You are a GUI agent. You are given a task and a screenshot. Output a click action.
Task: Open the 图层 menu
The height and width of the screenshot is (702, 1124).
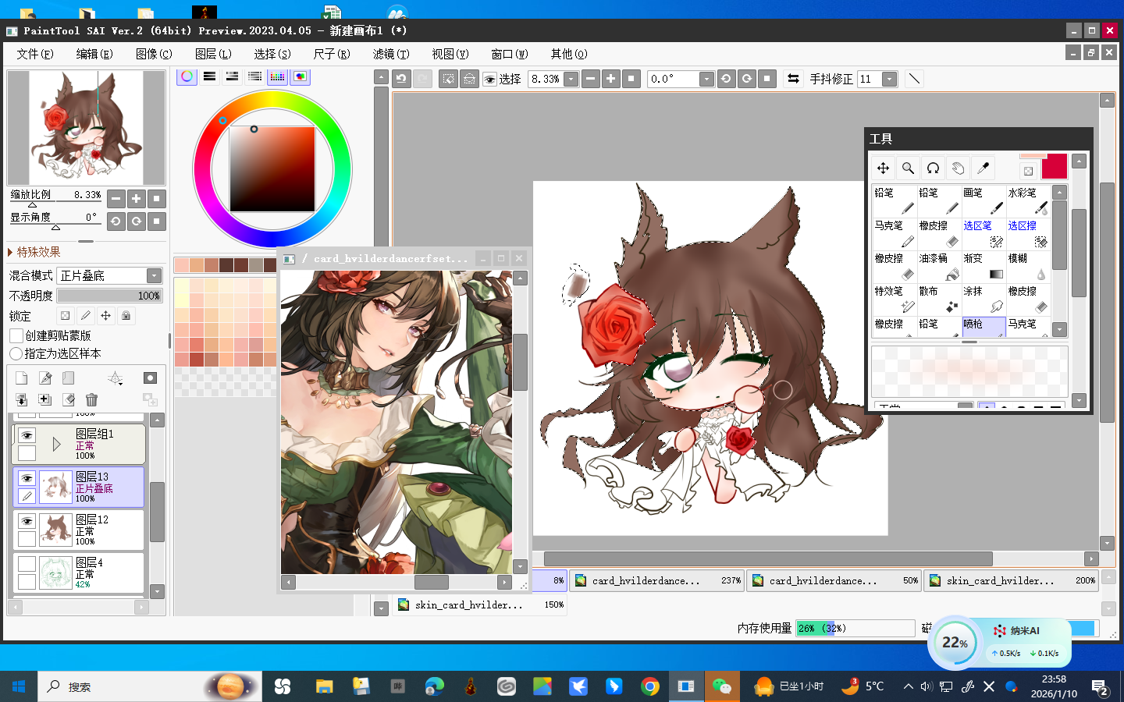(212, 54)
